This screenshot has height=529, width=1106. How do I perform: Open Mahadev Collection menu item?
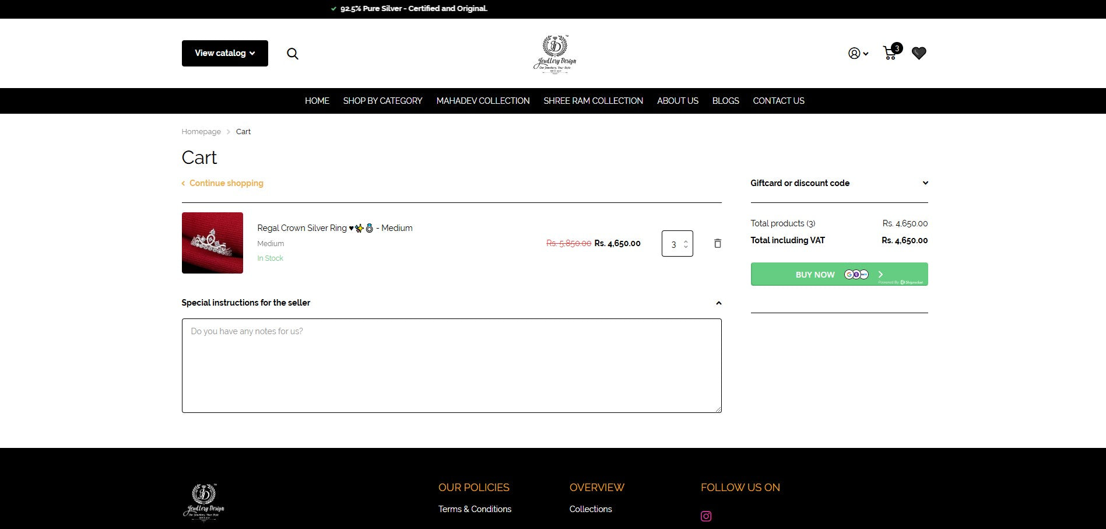483,101
